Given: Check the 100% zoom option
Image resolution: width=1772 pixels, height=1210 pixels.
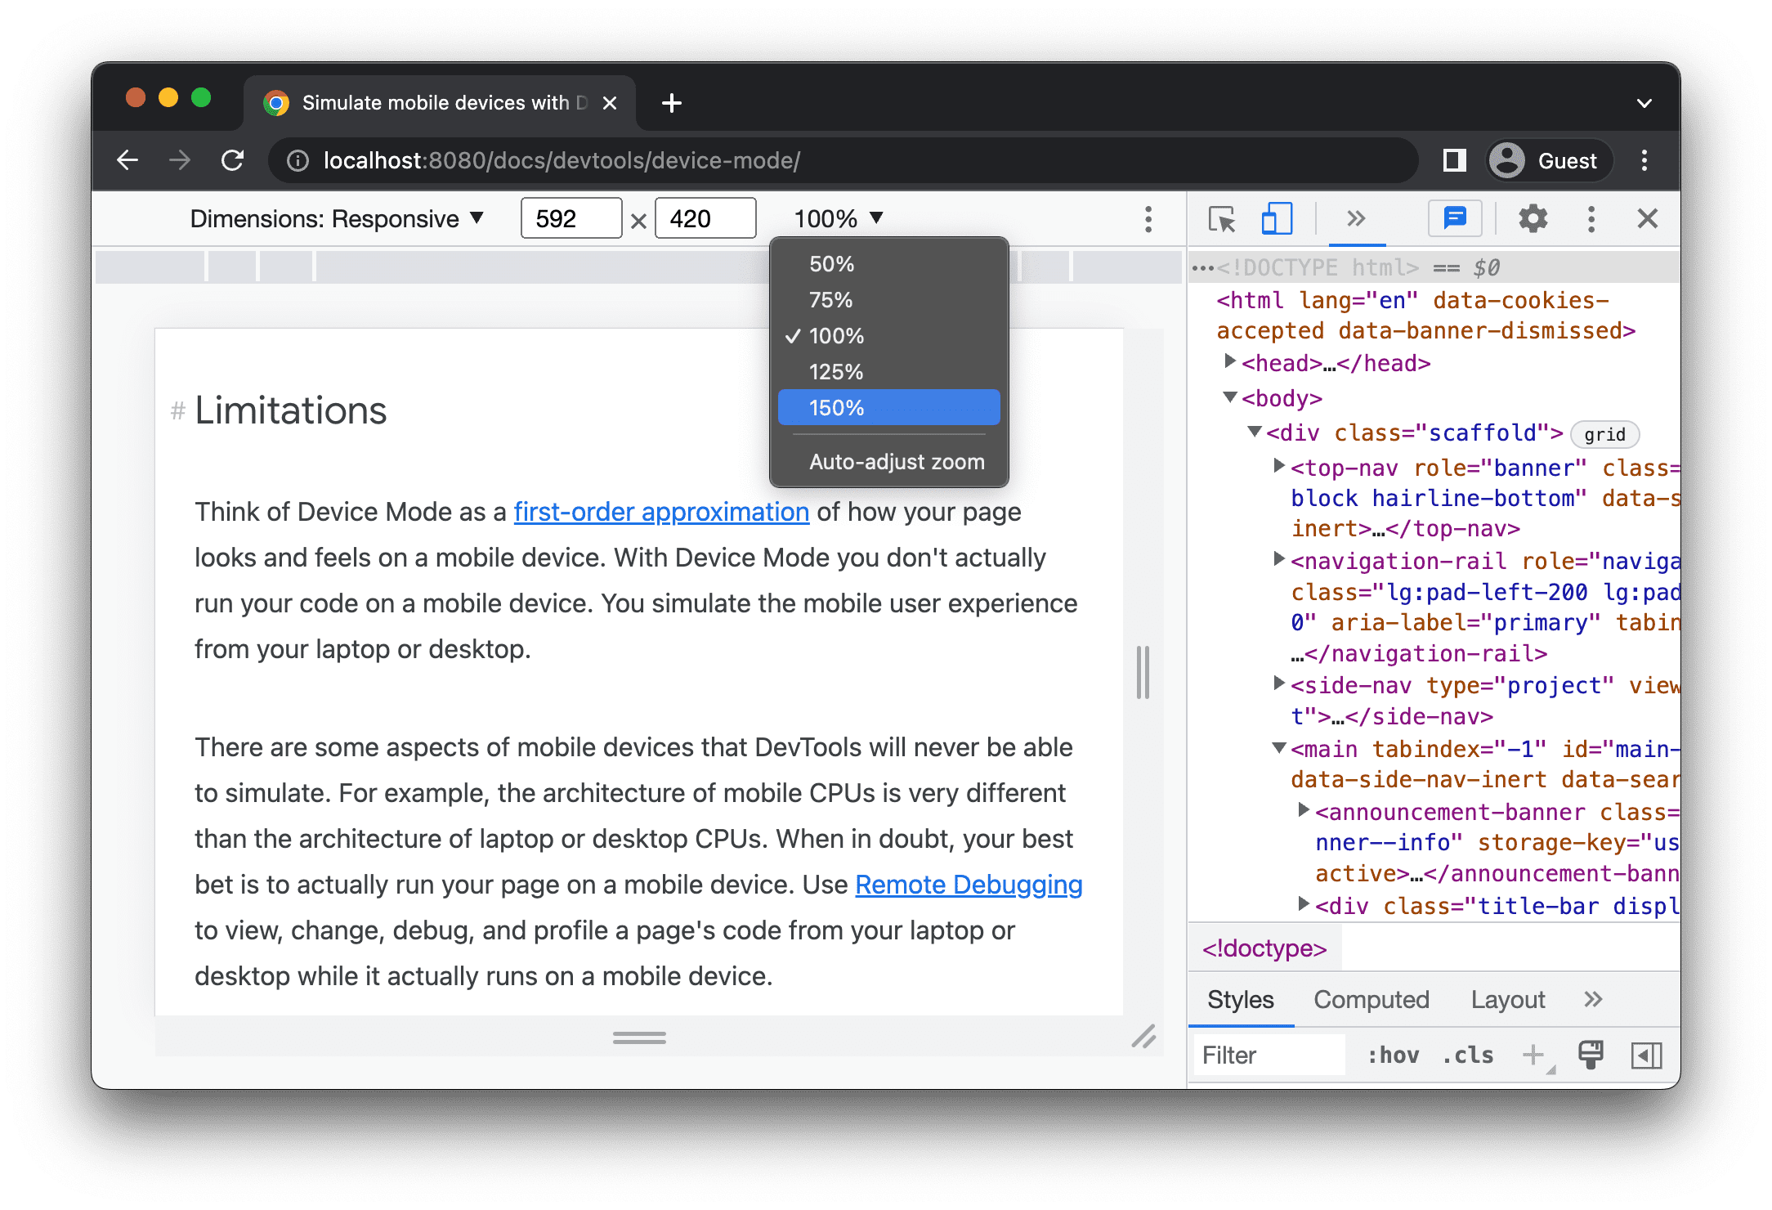Looking at the screenshot, I should (x=888, y=335).
